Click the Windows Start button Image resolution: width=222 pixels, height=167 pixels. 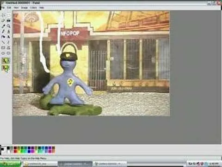(x=11, y=164)
